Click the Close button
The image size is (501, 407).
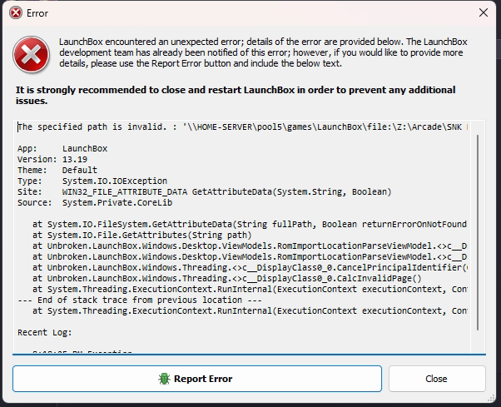[437, 379]
